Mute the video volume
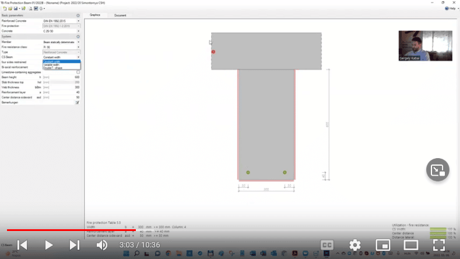The height and width of the screenshot is (259, 460). 101,245
